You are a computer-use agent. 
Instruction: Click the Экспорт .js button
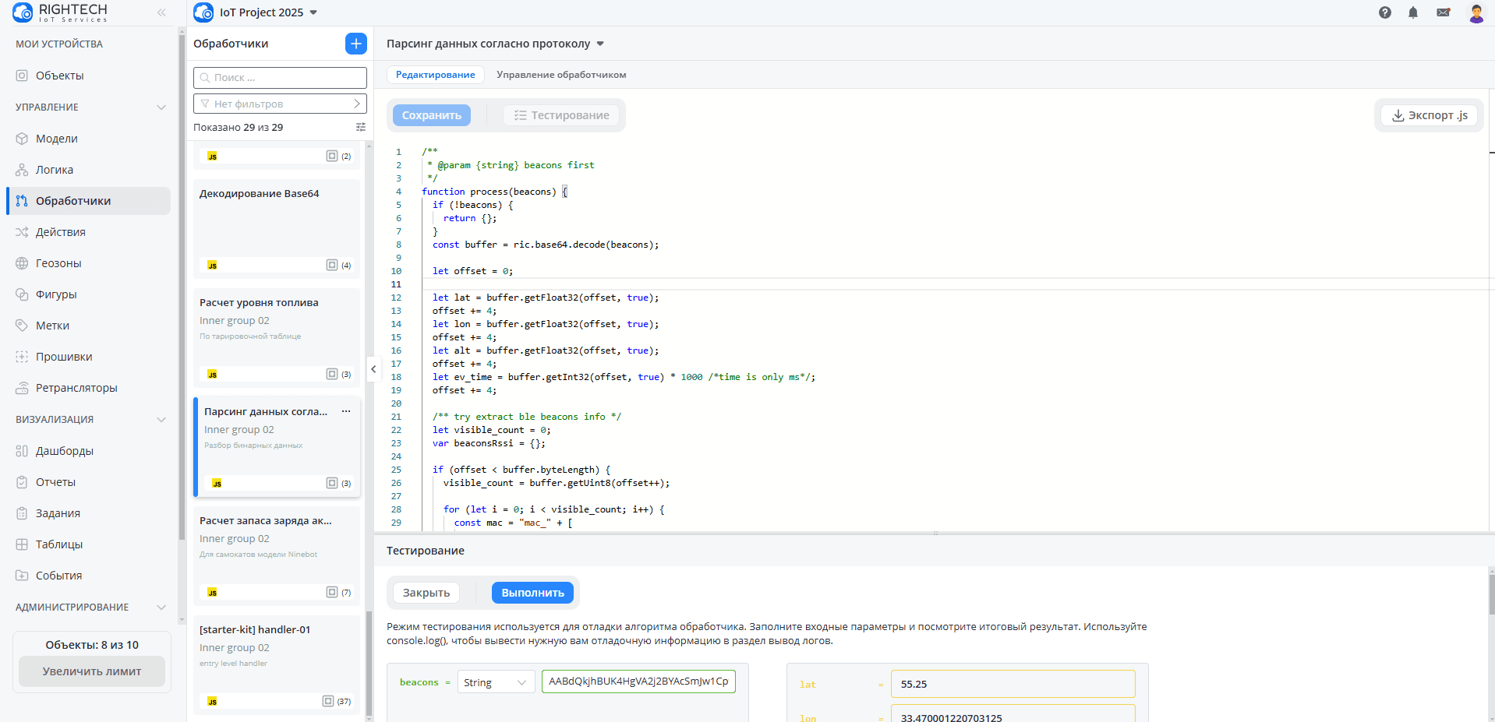click(x=1430, y=115)
